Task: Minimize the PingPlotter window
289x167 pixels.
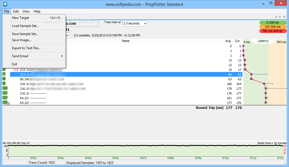Action: click(264, 3)
